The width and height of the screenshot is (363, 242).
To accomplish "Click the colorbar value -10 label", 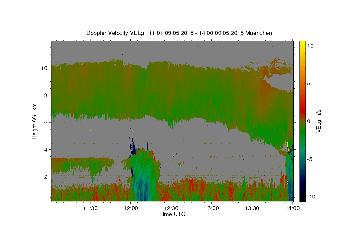I will tap(311, 197).
